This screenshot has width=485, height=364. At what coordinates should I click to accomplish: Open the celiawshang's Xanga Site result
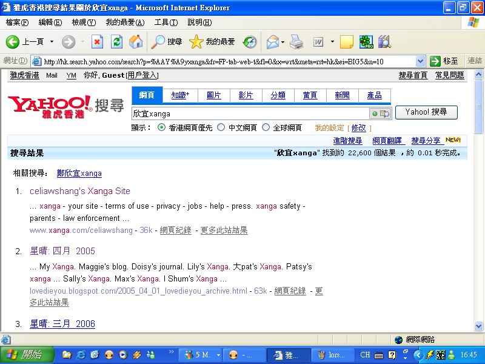point(80,191)
